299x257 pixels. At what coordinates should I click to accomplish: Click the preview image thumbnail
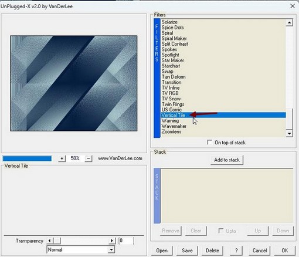[74, 83]
